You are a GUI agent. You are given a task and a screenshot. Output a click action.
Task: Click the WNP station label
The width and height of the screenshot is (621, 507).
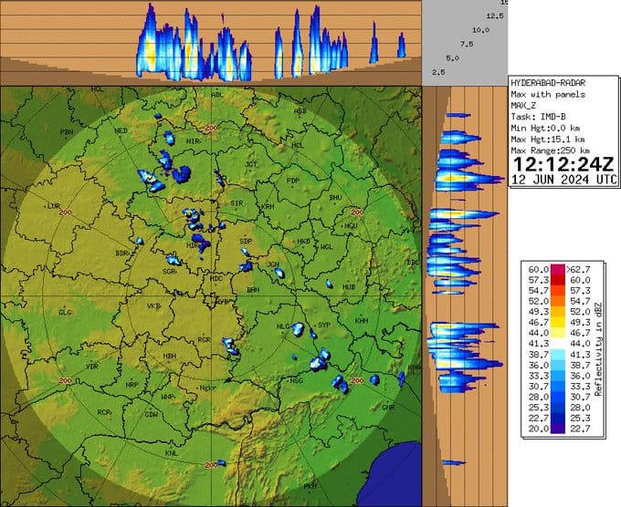pyautogui.click(x=167, y=397)
